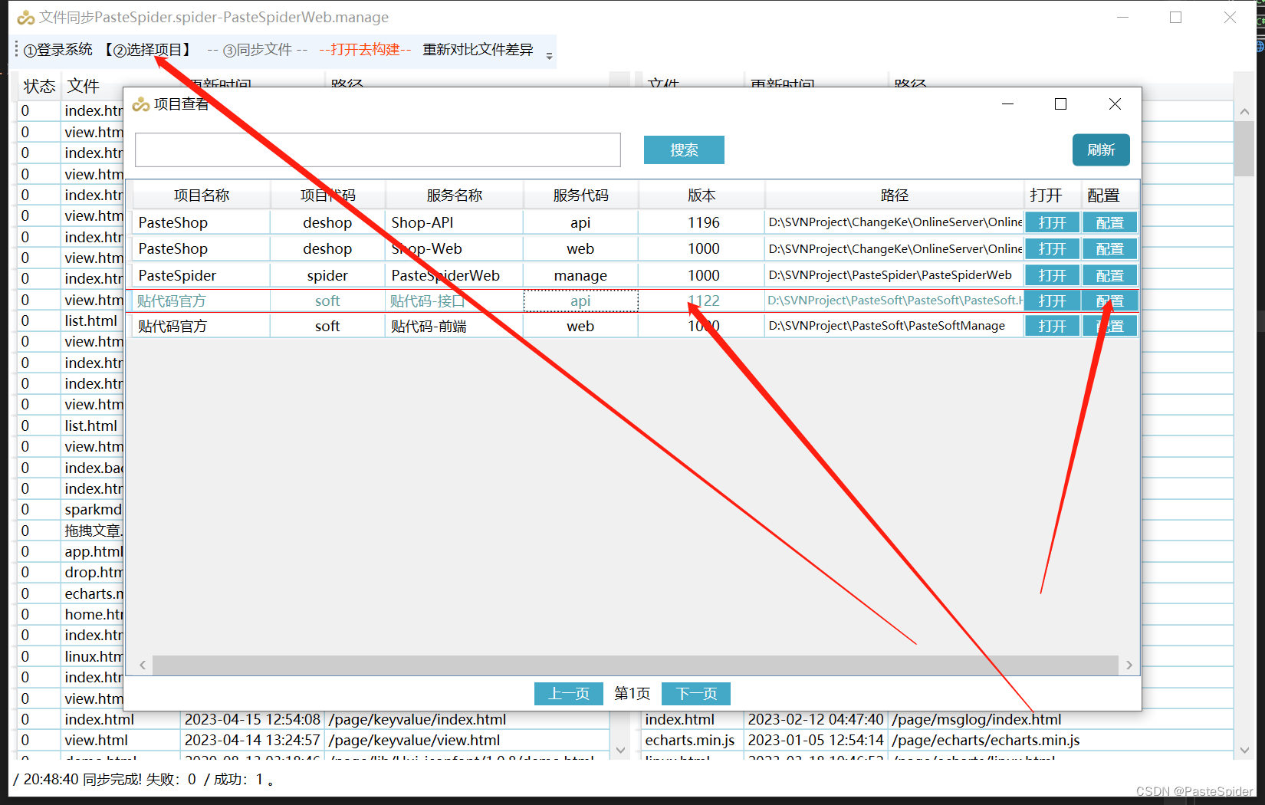Click 配置 for the 贴代码-接口 row
Image resolution: width=1265 pixels, height=805 pixels.
pos(1109,301)
